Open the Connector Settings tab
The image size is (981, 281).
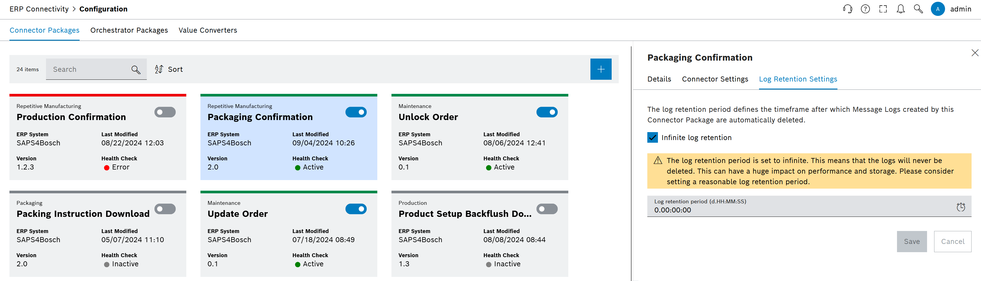tap(715, 79)
